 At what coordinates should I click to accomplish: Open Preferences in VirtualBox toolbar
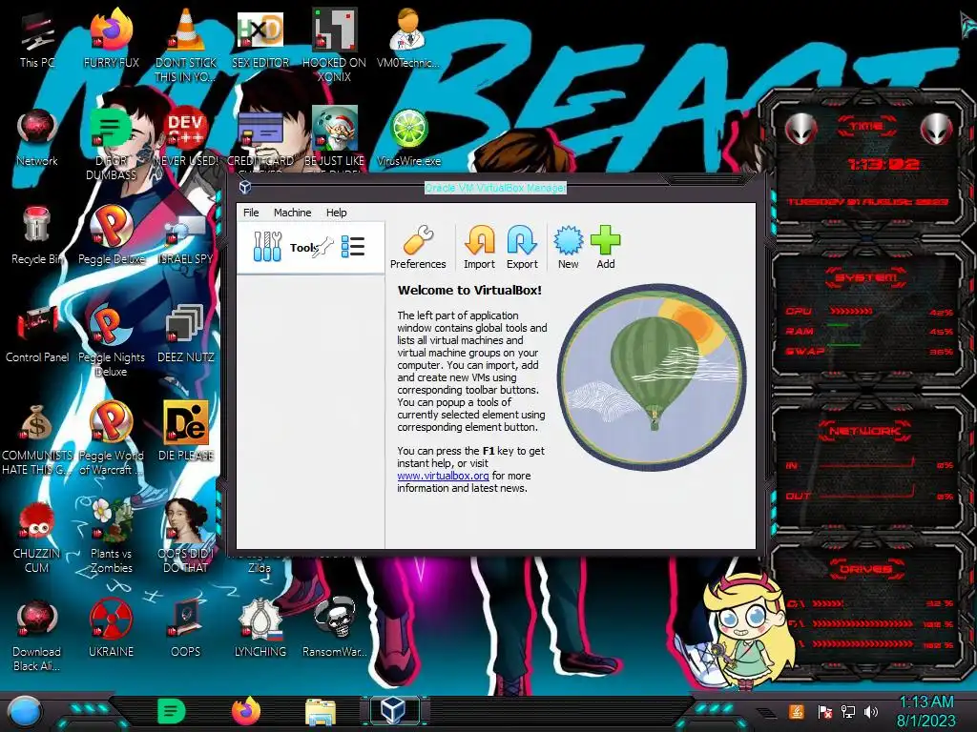tap(418, 247)
